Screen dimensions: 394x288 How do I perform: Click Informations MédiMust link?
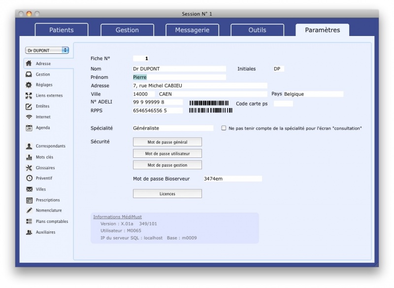pyautogui.click(x=117, y=216)
